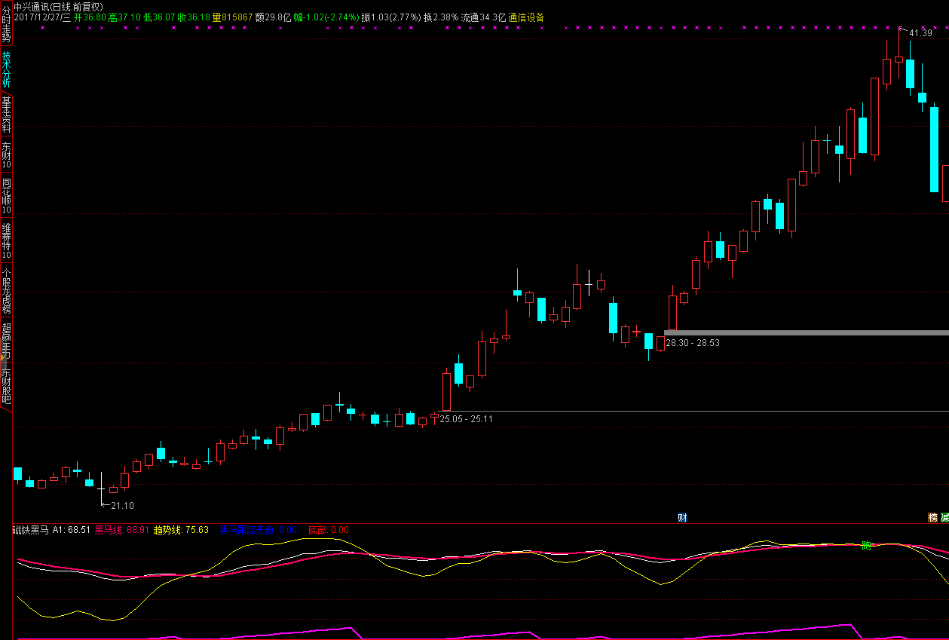
Task: Click the low price 低36.07
Action: pos(159,17)
